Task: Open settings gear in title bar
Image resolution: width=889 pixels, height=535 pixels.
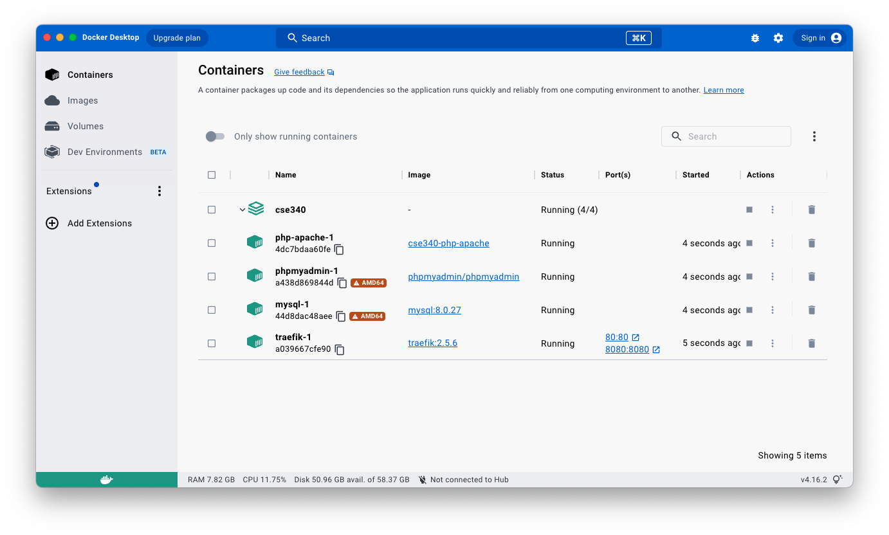Action: tap(778, 38)
